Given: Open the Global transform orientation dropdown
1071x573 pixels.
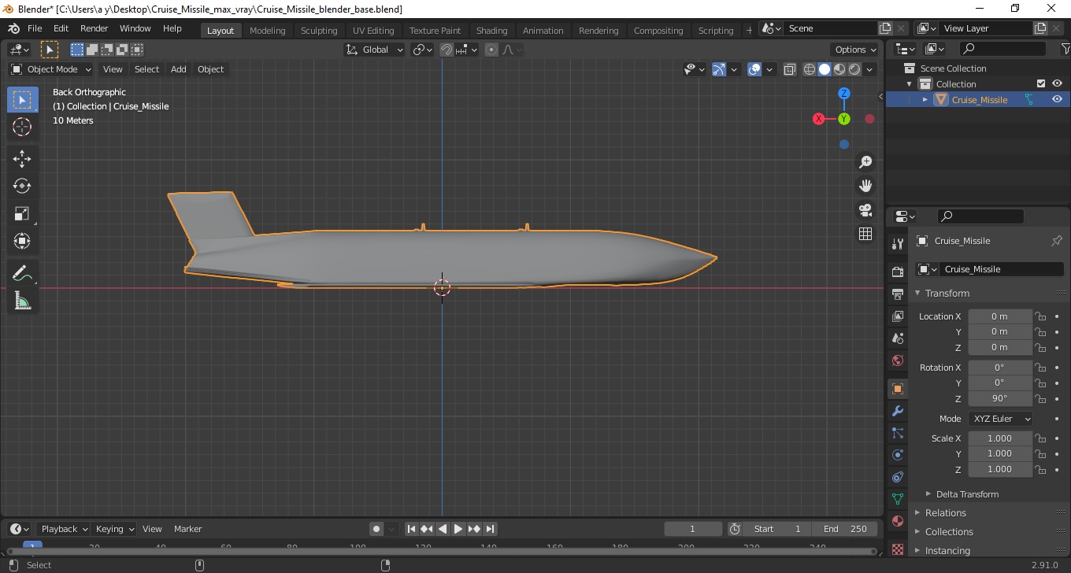Looking at the screenshot, I should pos(375,50).
